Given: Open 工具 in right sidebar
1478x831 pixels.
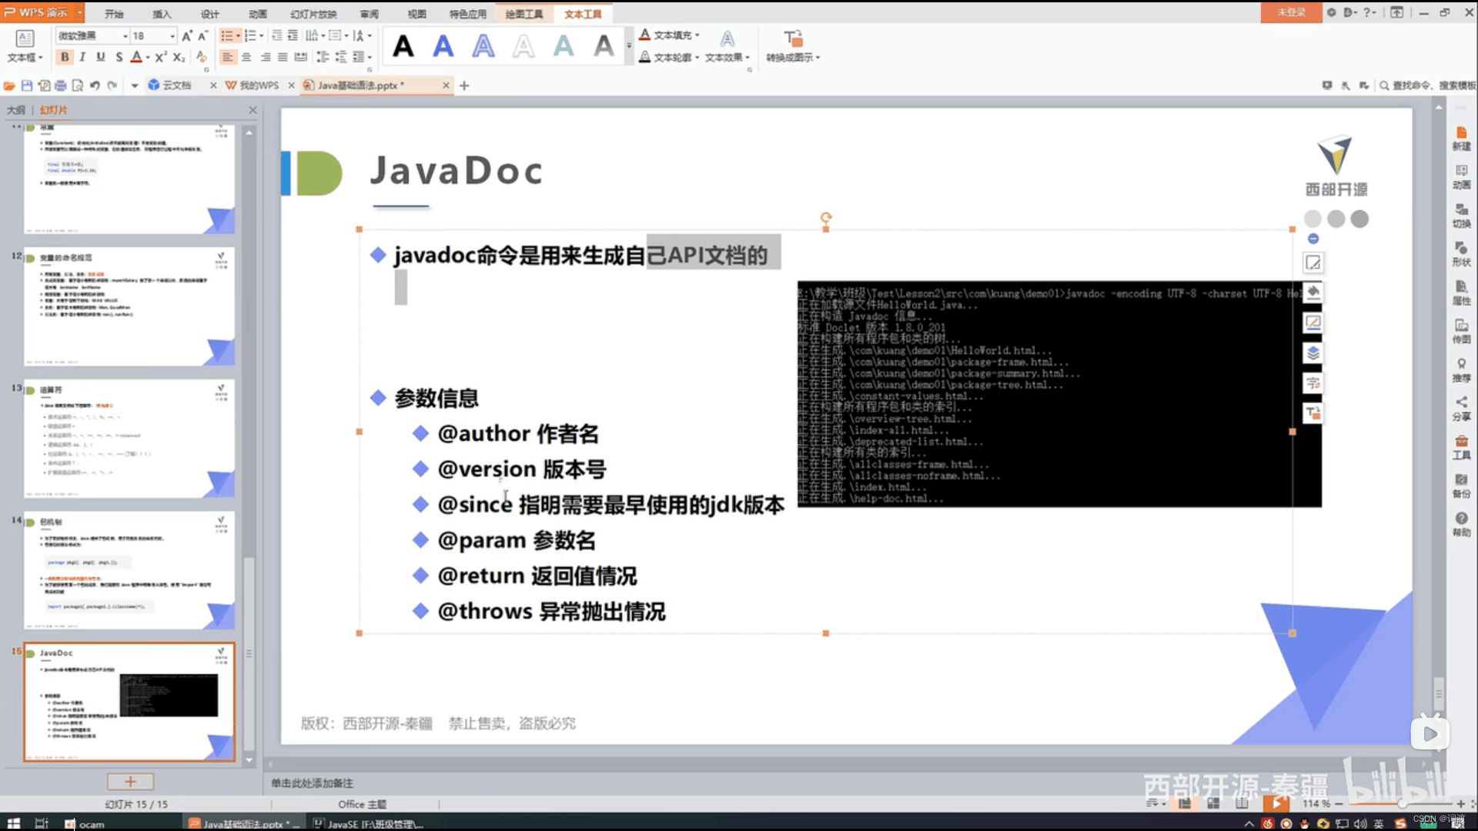Looking at the screenshot, I should click(x=1461, y=447).
